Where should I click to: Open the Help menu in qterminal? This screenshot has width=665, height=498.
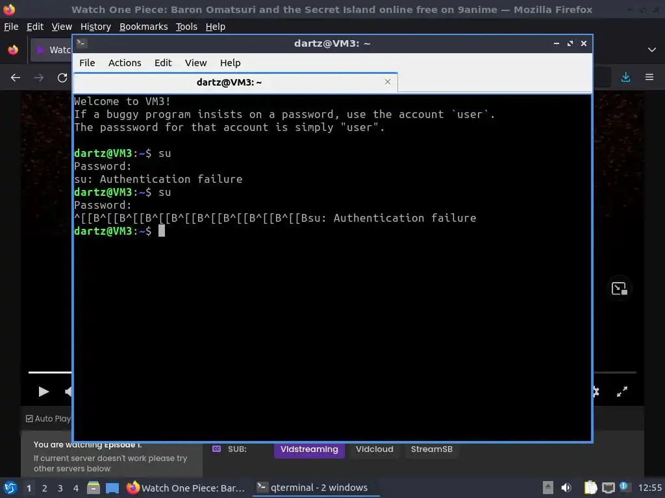point(231,63)
